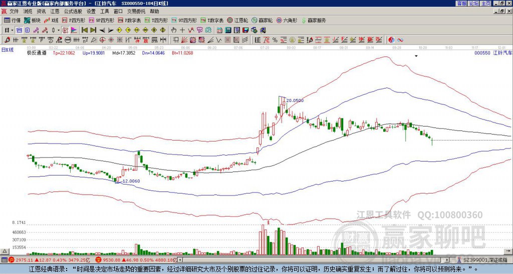Image resolution: width=513 pixels, height=274 pixels.
Task: Open the calculator icon
Action: pos(228,30)
